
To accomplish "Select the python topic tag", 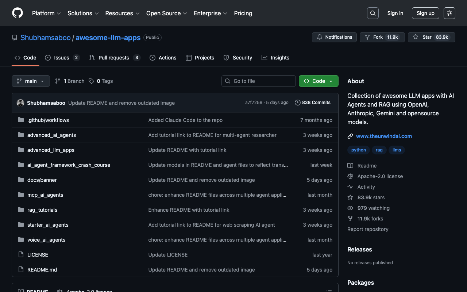I will click(x=358, y=150).
